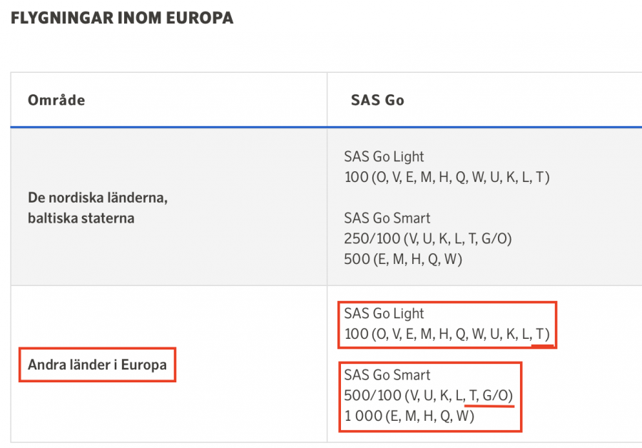Screen dimensions: 642x448
Task: Click the SAS Go column header
Action: (x=377, y=100)
